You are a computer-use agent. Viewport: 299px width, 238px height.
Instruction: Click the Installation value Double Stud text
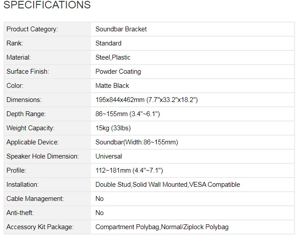tap(113, 185)
